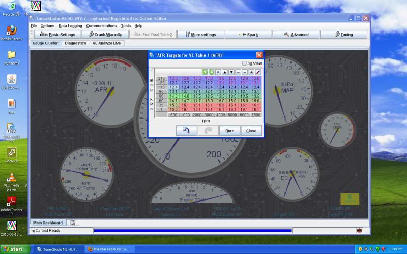
Task: Click the Coolant Temp / Air Temp gauge
Action: click(x=86, y=174)
